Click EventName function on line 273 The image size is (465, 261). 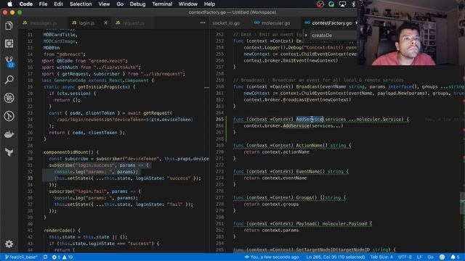(308, 171)
